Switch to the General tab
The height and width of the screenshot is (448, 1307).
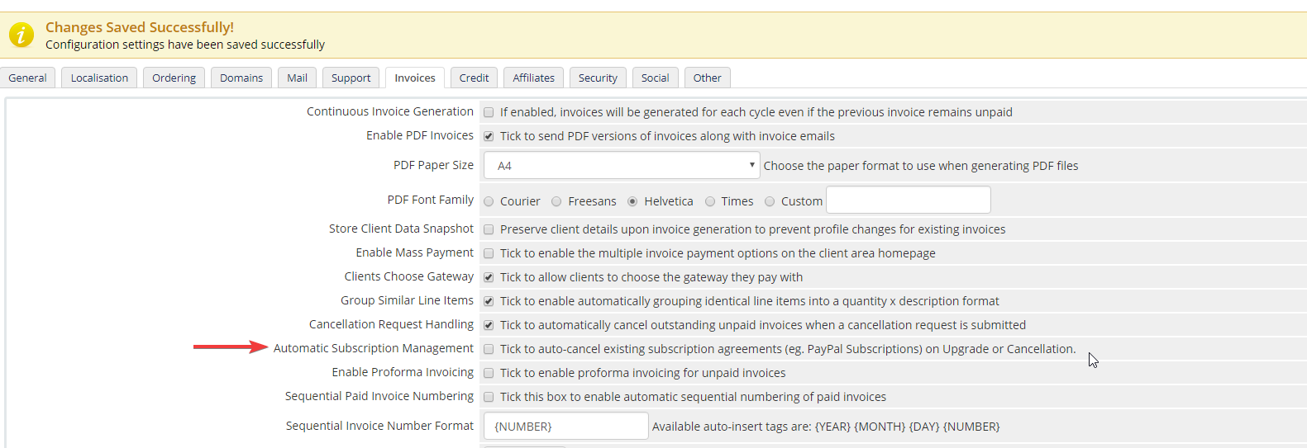tap(28, 78)
